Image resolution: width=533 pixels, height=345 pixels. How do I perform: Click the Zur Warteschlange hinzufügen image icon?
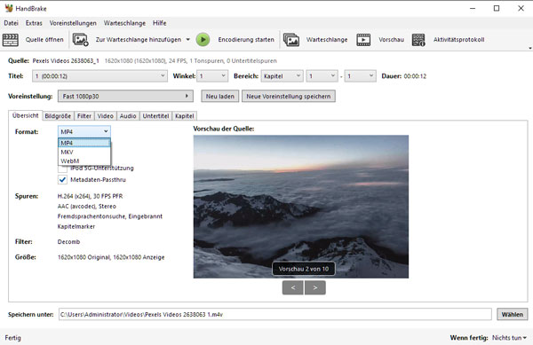(x=81, y=40)
